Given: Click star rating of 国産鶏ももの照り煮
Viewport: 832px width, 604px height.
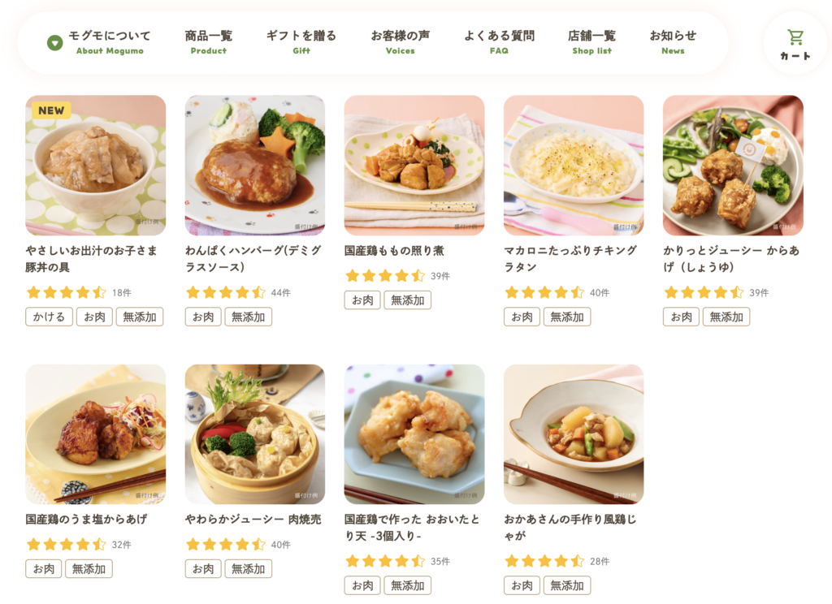Looking at the screenshot, I should point(384,276).
